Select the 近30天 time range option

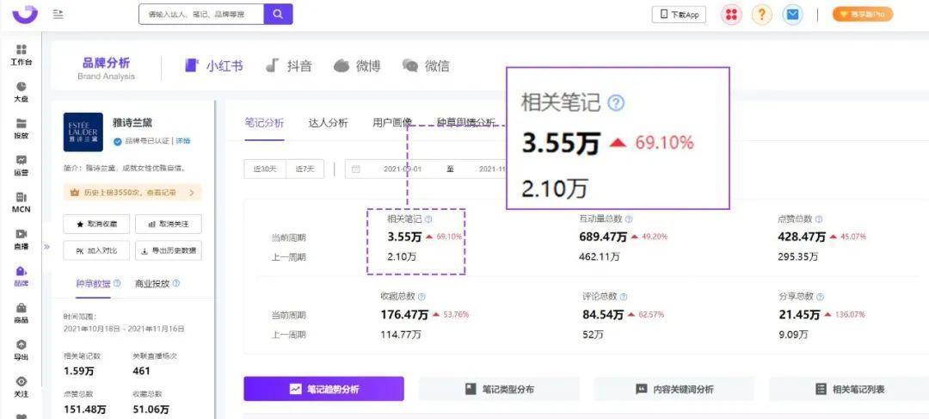pyautogui.click(x=264, y=169)
